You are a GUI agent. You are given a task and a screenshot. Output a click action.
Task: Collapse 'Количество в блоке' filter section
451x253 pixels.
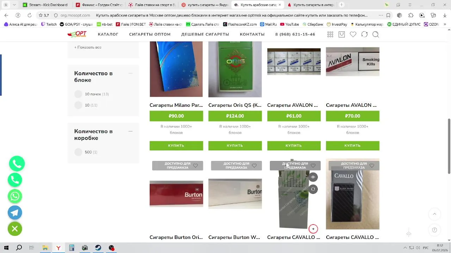(x=130, y=73)
